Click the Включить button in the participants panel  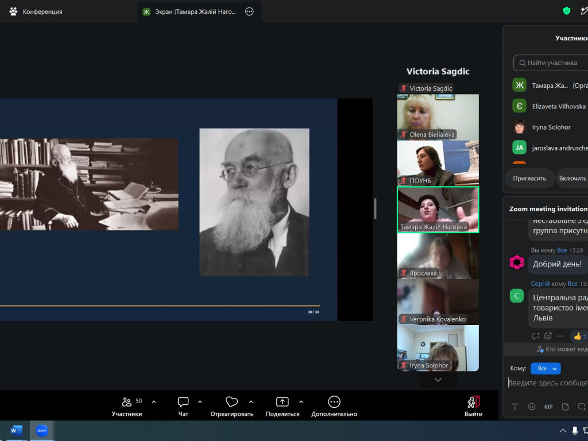(572, 179)
